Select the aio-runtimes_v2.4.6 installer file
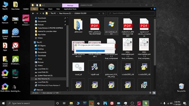 [x=111, y=26]
